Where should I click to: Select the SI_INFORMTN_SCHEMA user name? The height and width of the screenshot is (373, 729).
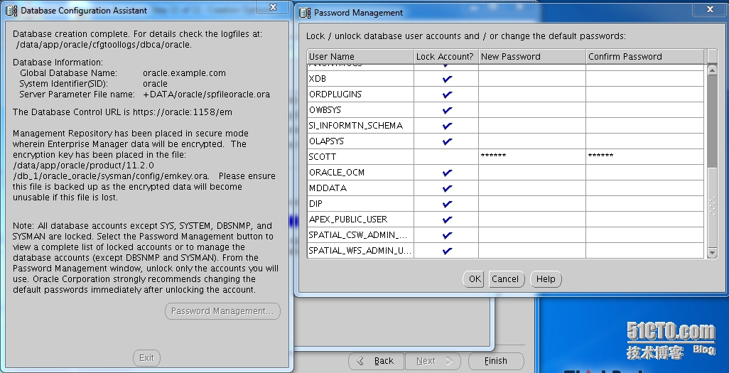click(360, 126)
